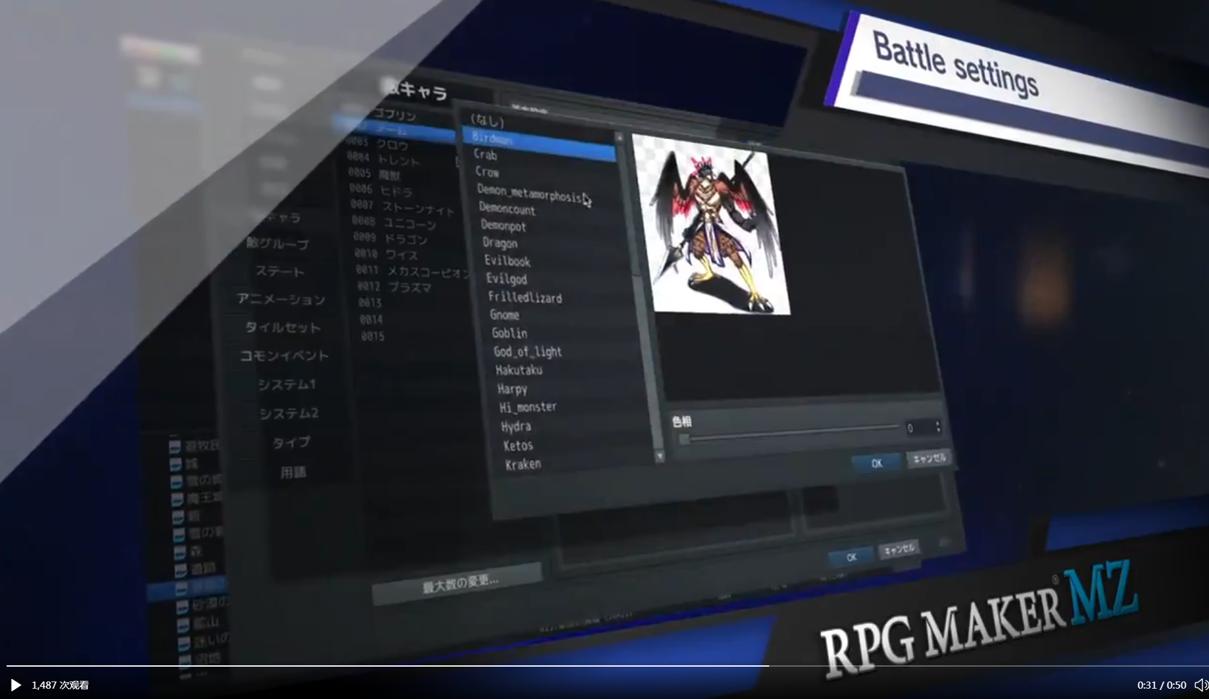Click OK in the database window
Image resolution: width=1209 pixels, height=699 pixels.
[x=851, y=557]
